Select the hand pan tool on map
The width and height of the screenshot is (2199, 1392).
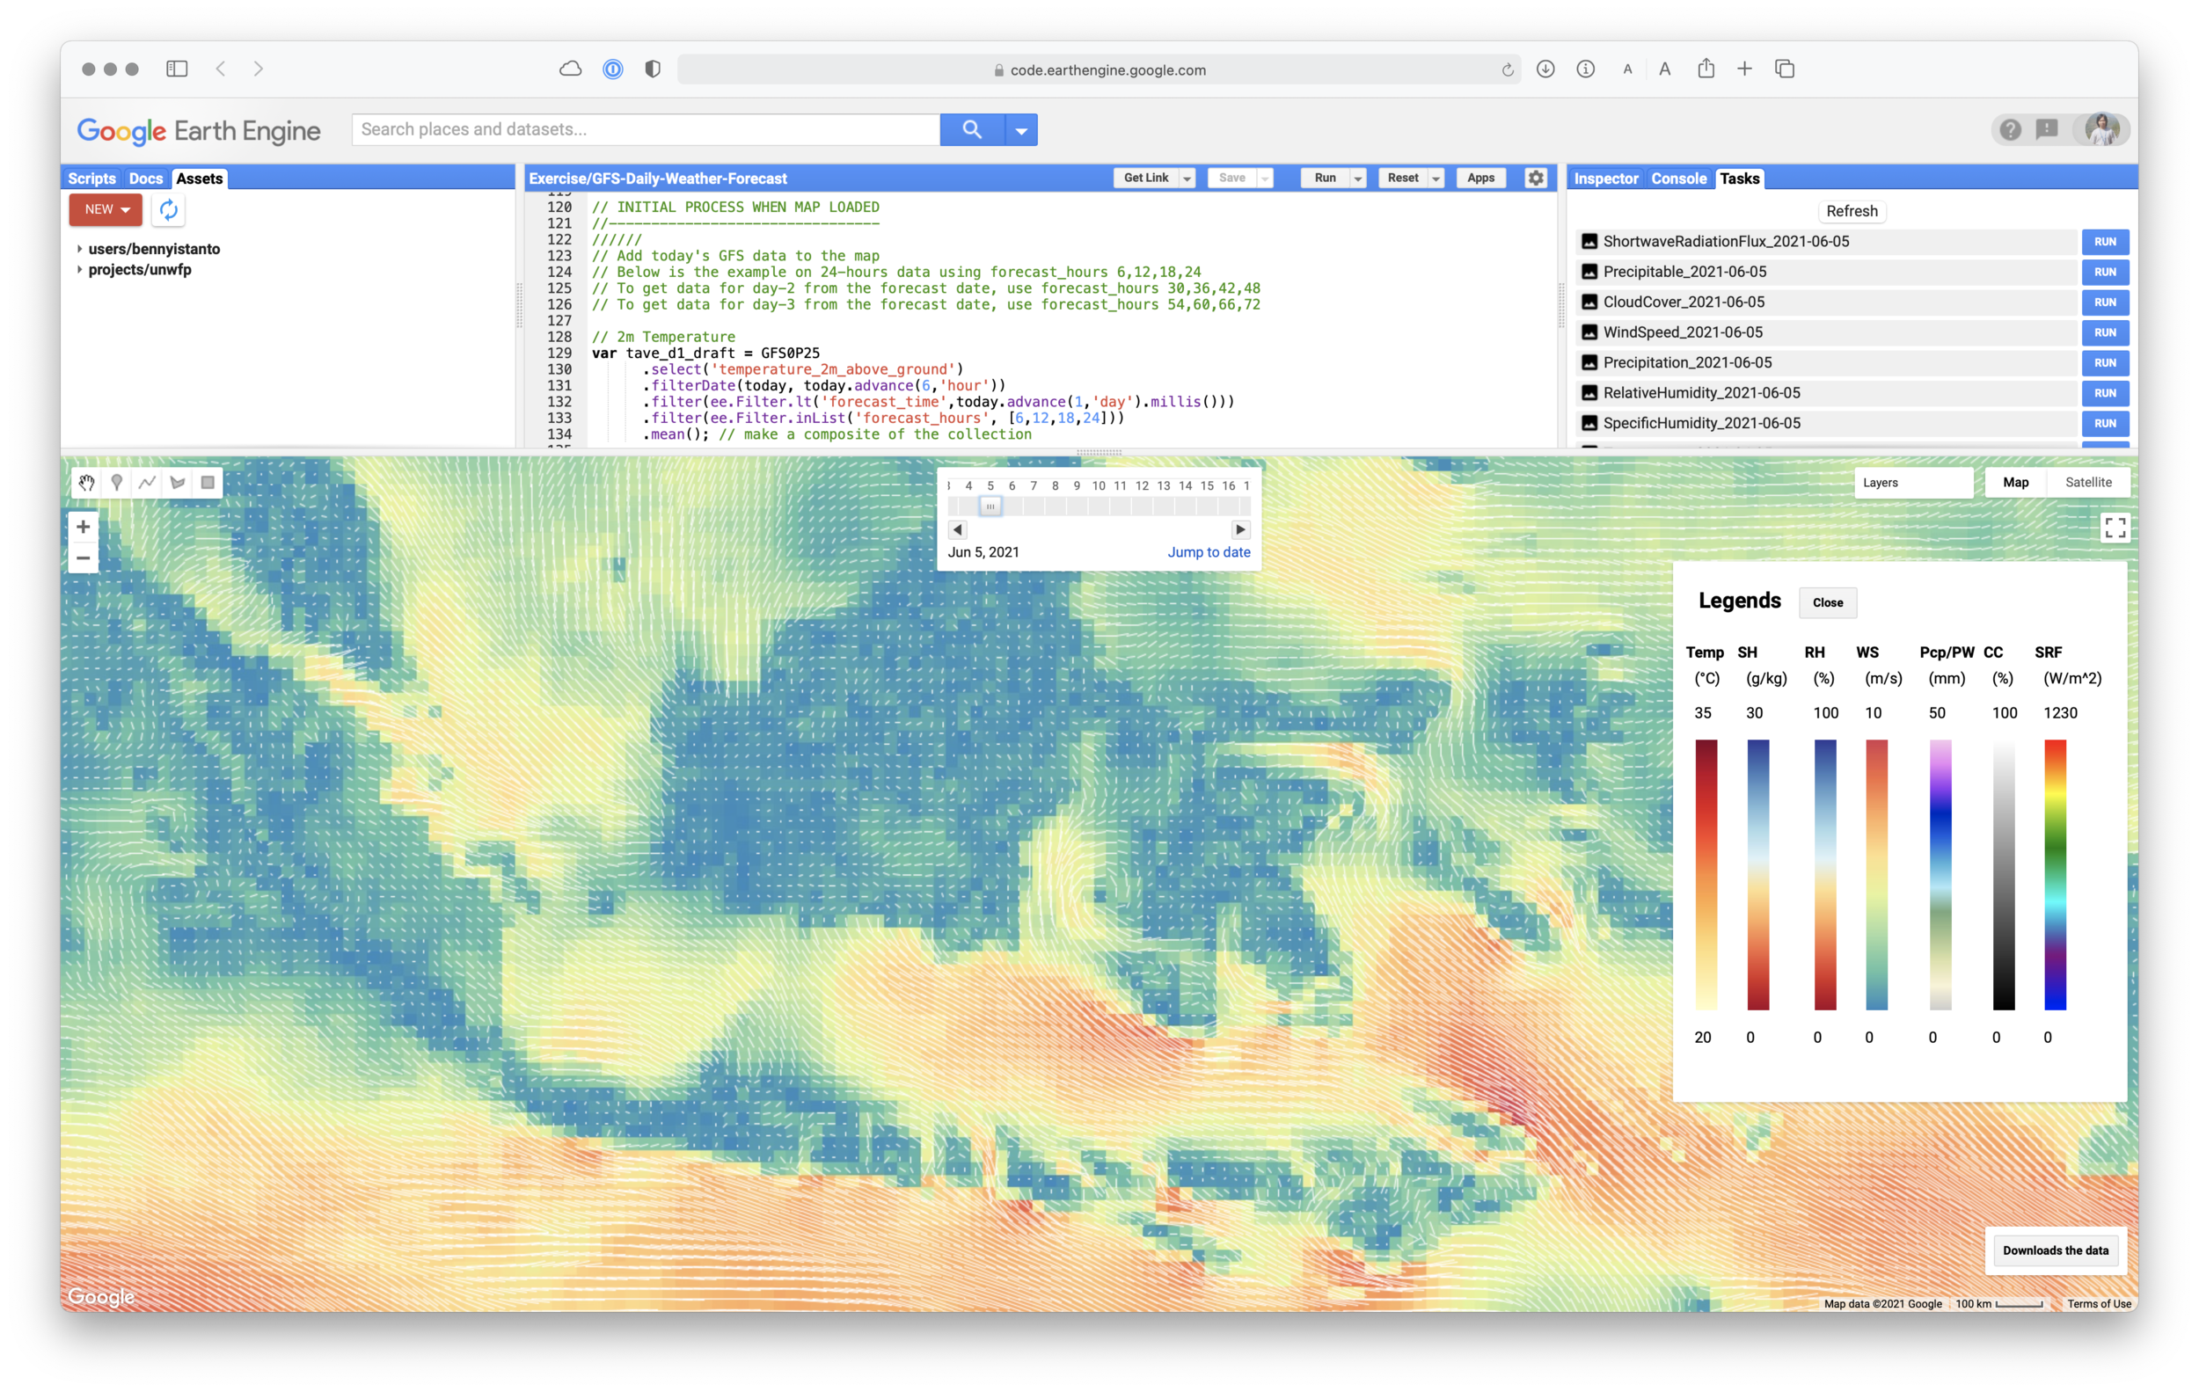click(x=87, y=483)
